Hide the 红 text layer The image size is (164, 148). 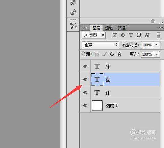click(85, 93)
